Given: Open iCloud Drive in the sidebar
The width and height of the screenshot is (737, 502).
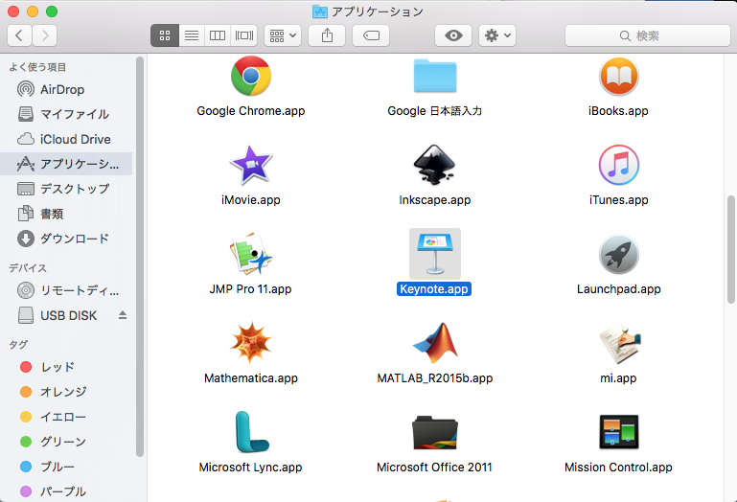Looking at the screenshot, I should (x=66, y=139).
